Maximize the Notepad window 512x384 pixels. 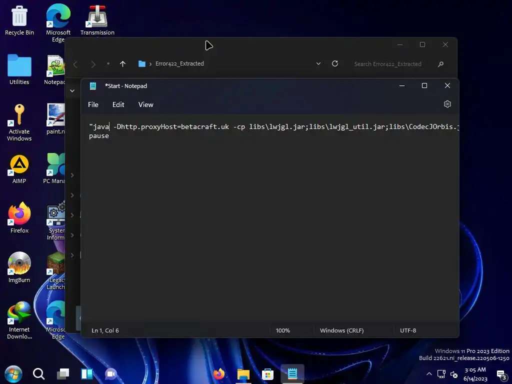[424, 85]
